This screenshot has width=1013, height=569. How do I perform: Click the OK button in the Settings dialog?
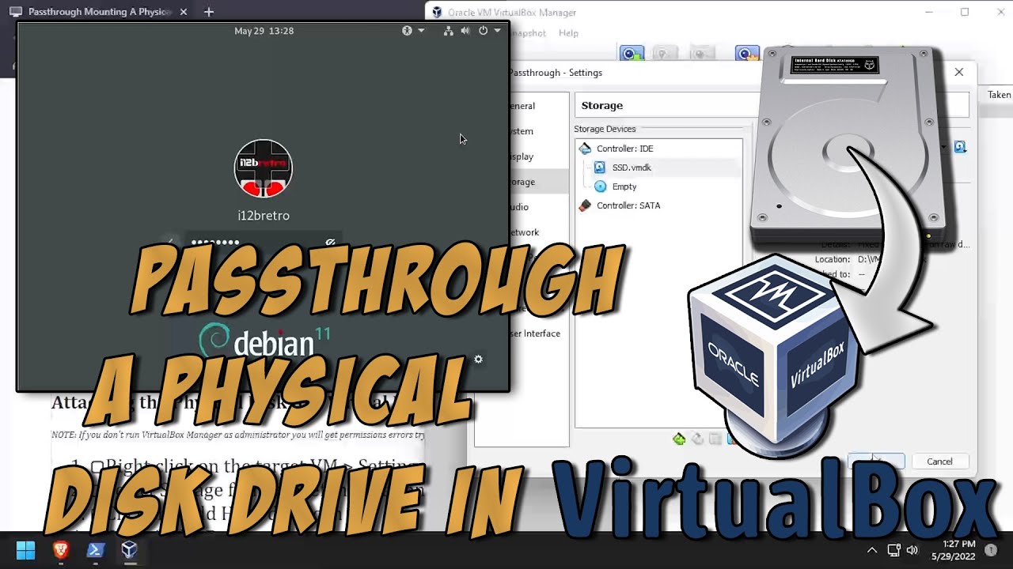(x=876, y=462)
